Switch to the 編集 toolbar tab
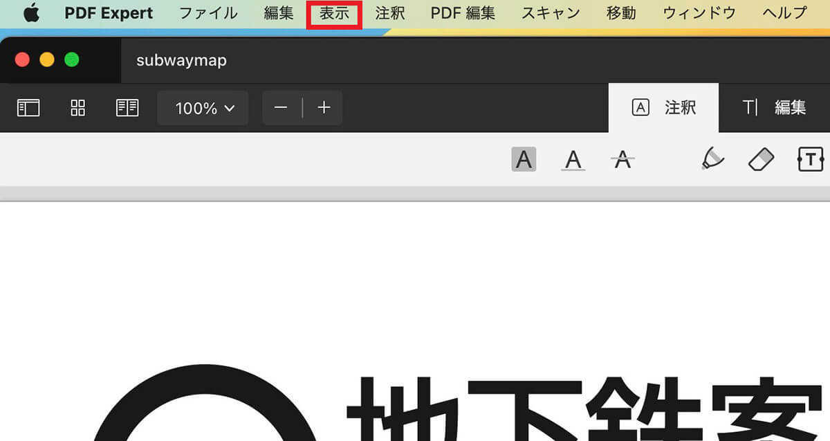 (x=775, y=108)
